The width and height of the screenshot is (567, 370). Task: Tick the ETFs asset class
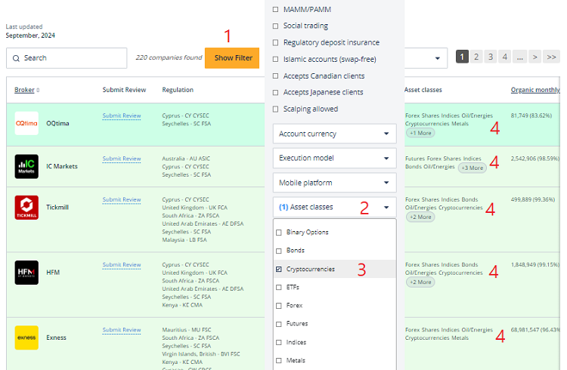tap(279, 287)
